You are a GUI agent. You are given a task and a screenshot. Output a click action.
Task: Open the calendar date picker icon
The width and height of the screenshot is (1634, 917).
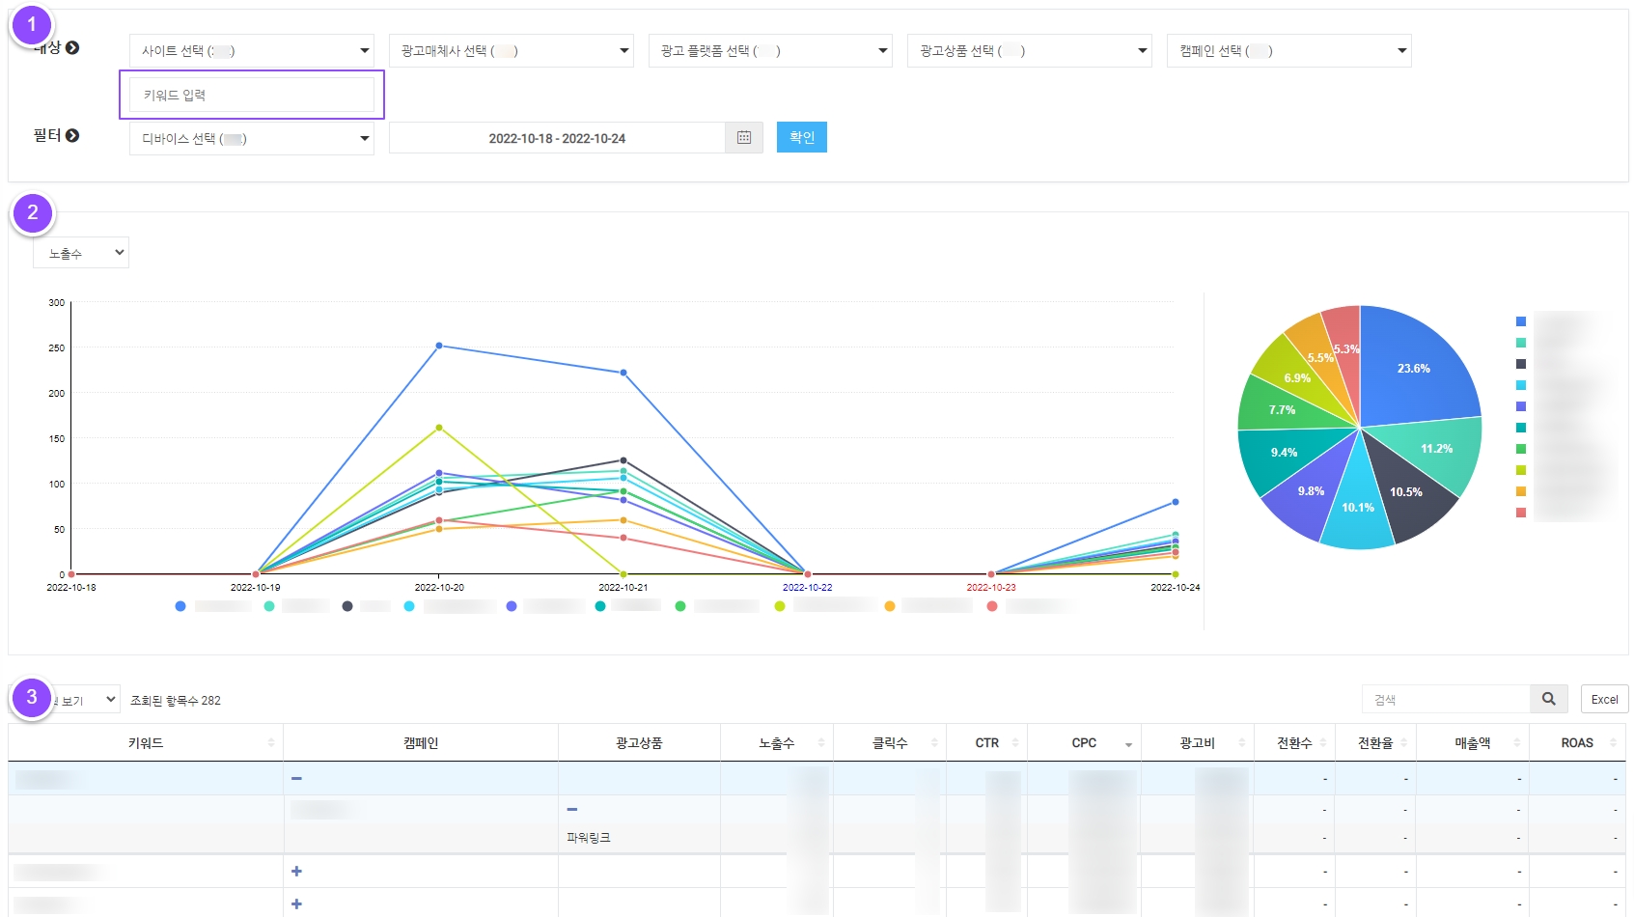pos(743,138)
